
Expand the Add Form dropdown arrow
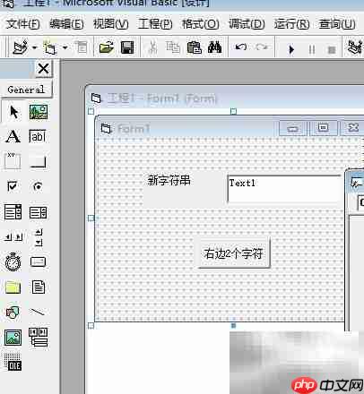[x=65, y=47]
